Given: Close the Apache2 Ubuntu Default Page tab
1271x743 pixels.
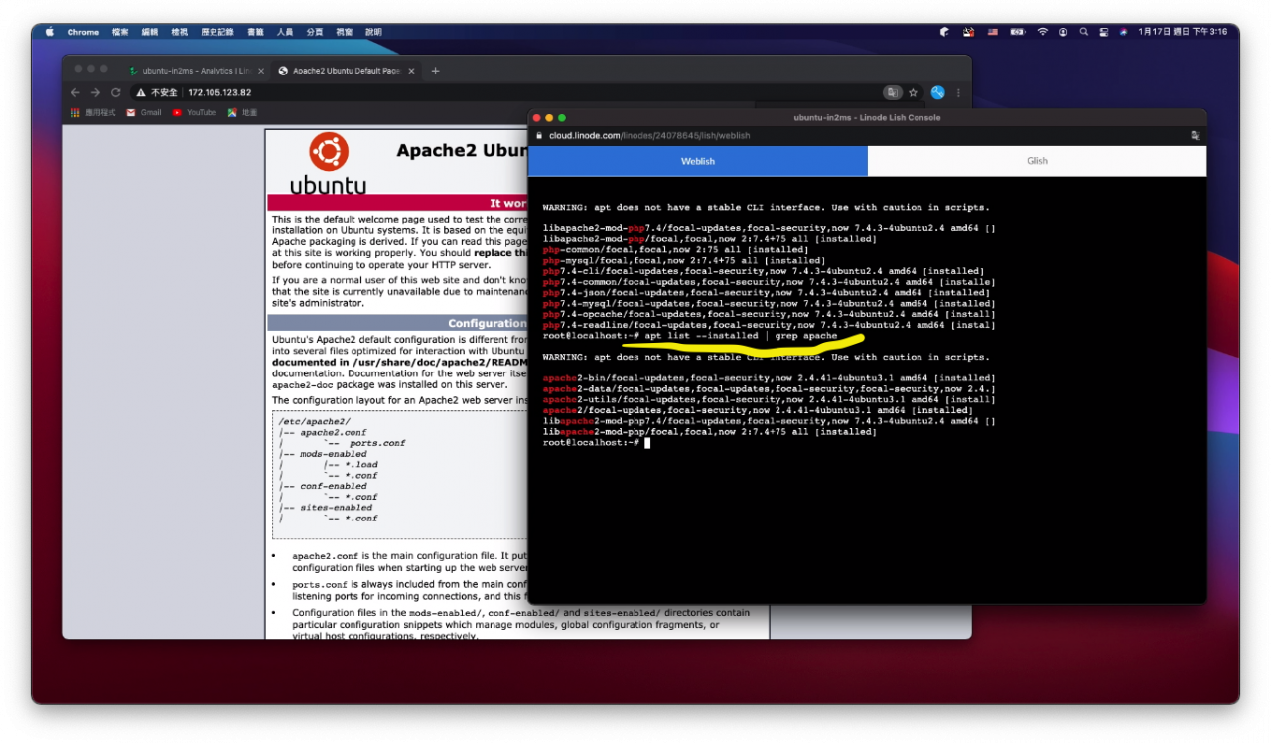Looking at the screenshot, I should [x=410, y=71].
